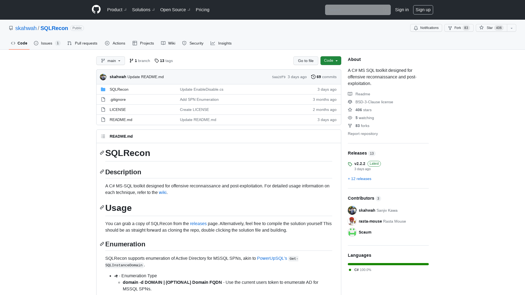The height and width of the screenshot is (295, 525).
Task: Click the C# 100.0% language entry
Action: (x=360, y=270)
